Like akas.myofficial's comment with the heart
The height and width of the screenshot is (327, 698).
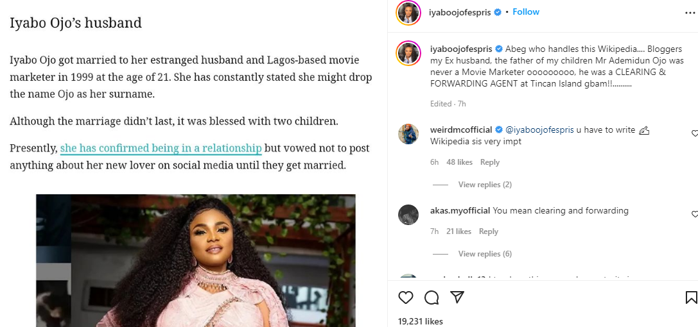click(x=695, y=214)
